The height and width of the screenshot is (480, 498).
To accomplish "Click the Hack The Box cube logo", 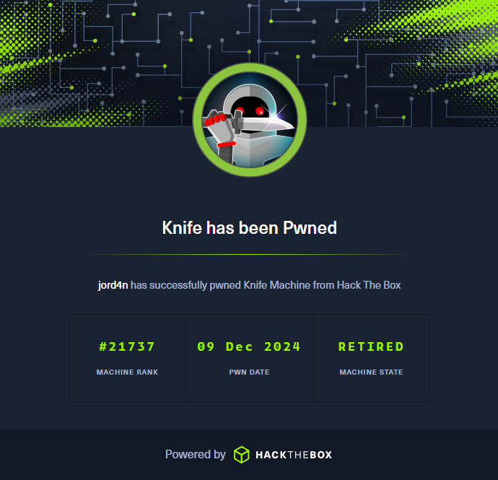I will click(x=241, y=455).
